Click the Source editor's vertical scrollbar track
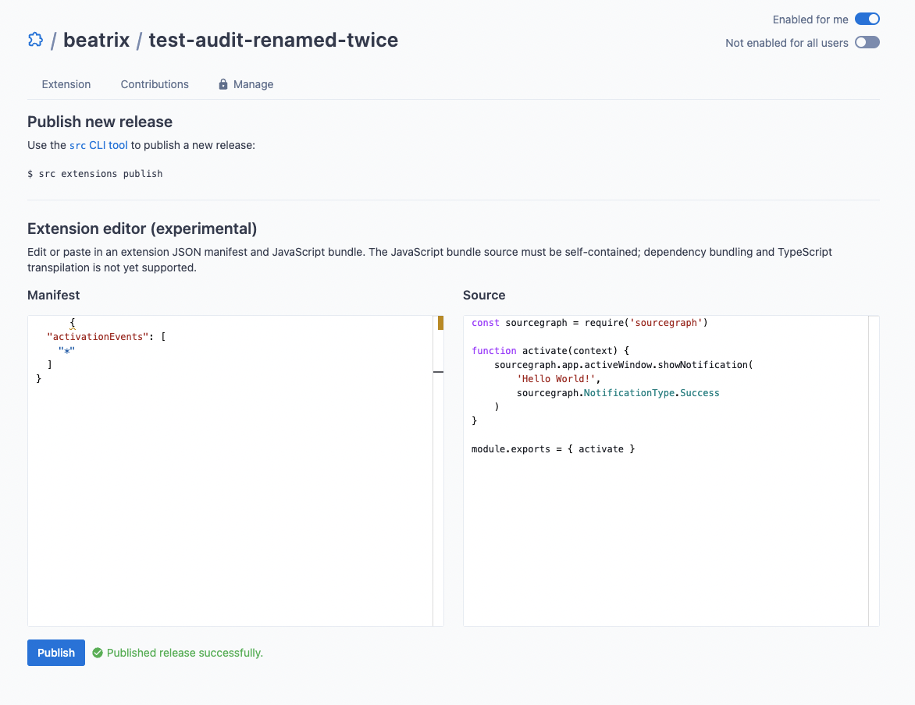915x705 pixels. tap(874, 471)
